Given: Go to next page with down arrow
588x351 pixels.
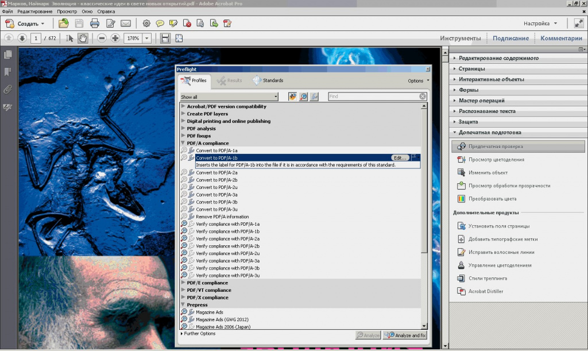Looking at the screenshot, I should (x=22, y=38).
